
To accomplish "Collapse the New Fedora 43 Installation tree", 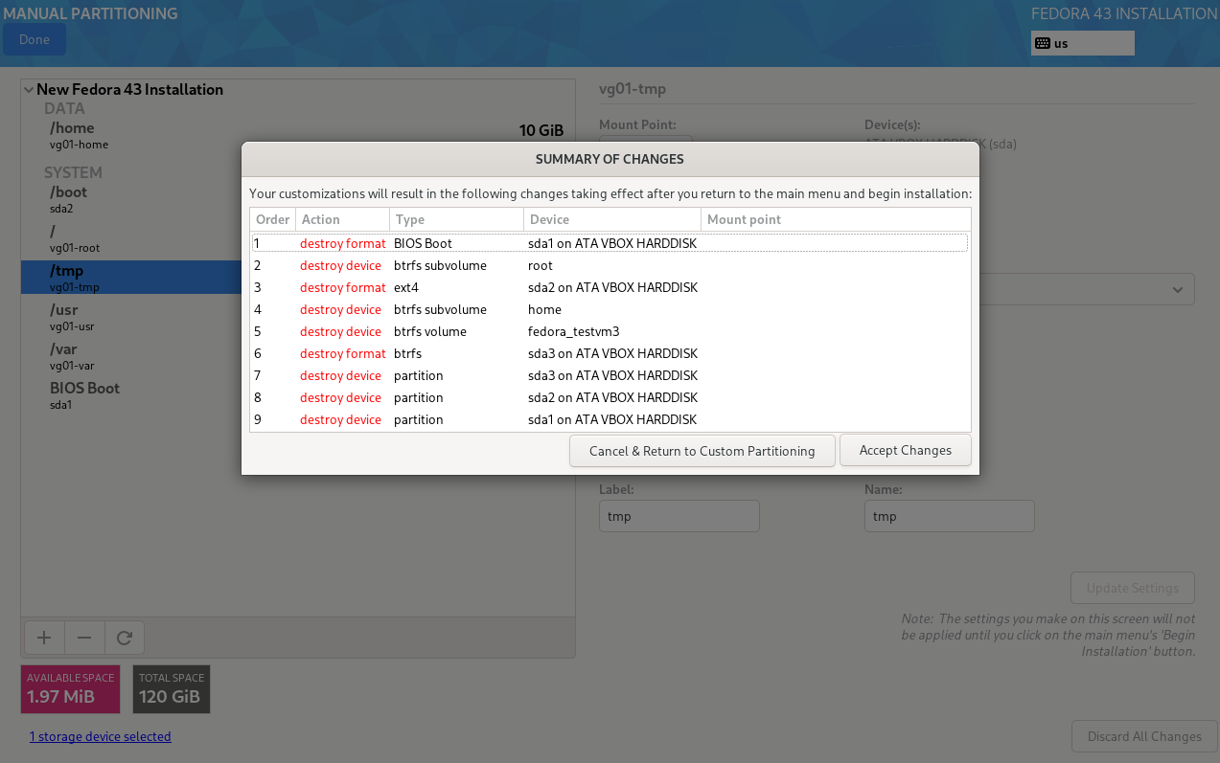I will point(29,90).
